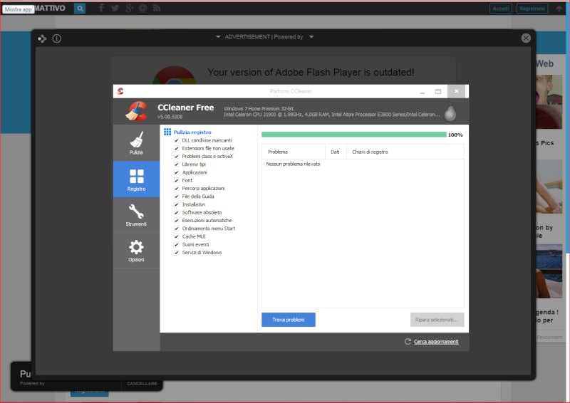The height and width of the screenshot is (403, 570).
Task: Click the CCleaner title bar icon
Action: 120,91
